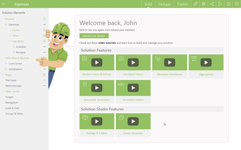Click the Extend your Dossier button
This screenshot has width=241, height=150.
click(x=94, y=36)
